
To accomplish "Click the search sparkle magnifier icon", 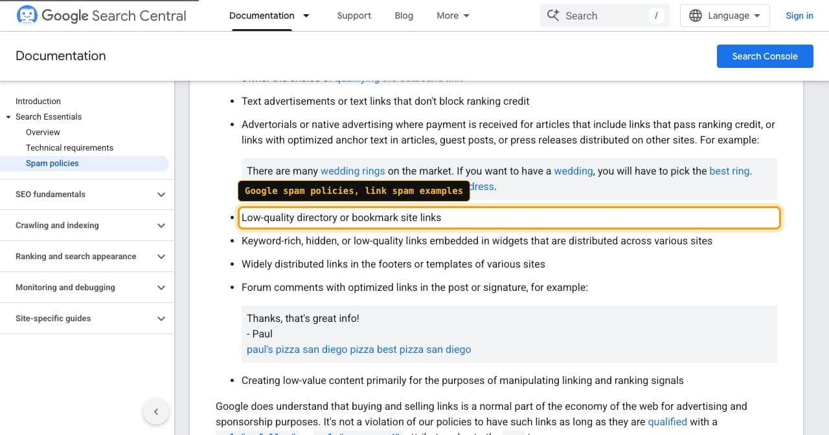I will [553, 16].
